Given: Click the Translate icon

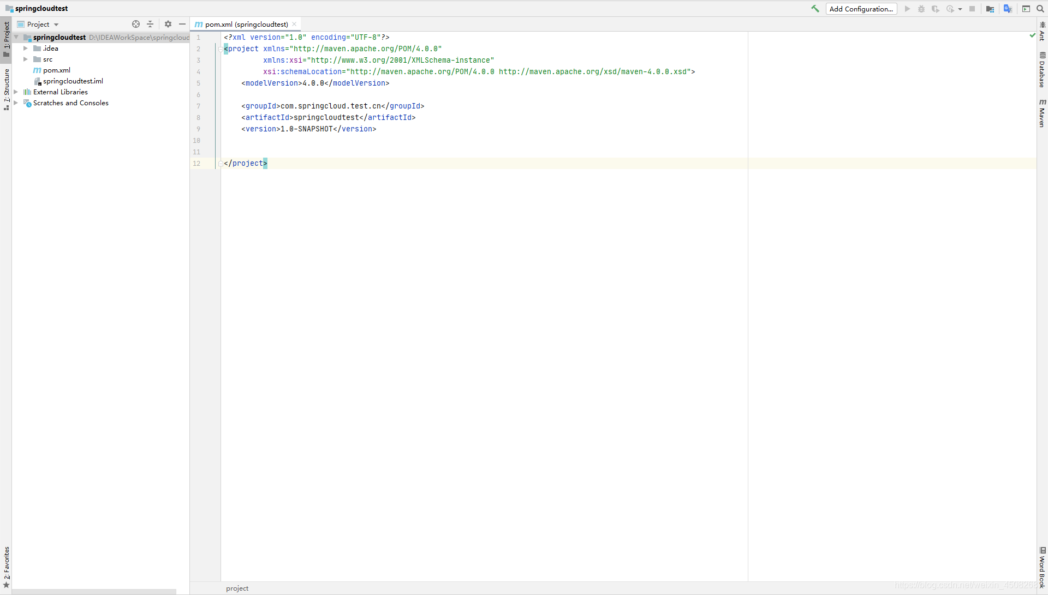Looking at the screenshot, I should [x=1008, y=9].
